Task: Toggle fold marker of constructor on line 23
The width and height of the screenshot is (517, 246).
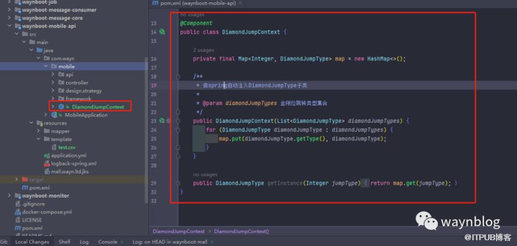Action: coord(178,120)
